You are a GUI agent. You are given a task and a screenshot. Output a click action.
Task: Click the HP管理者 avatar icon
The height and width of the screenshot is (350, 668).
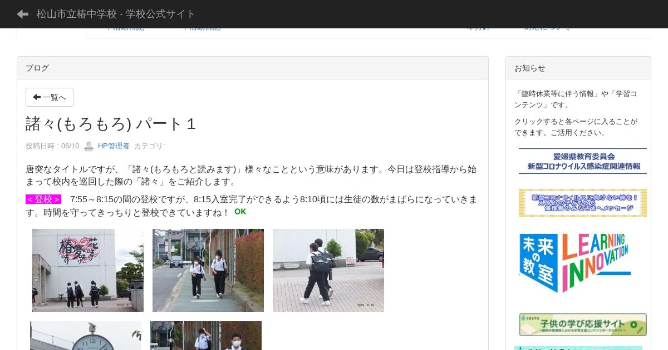89,146
